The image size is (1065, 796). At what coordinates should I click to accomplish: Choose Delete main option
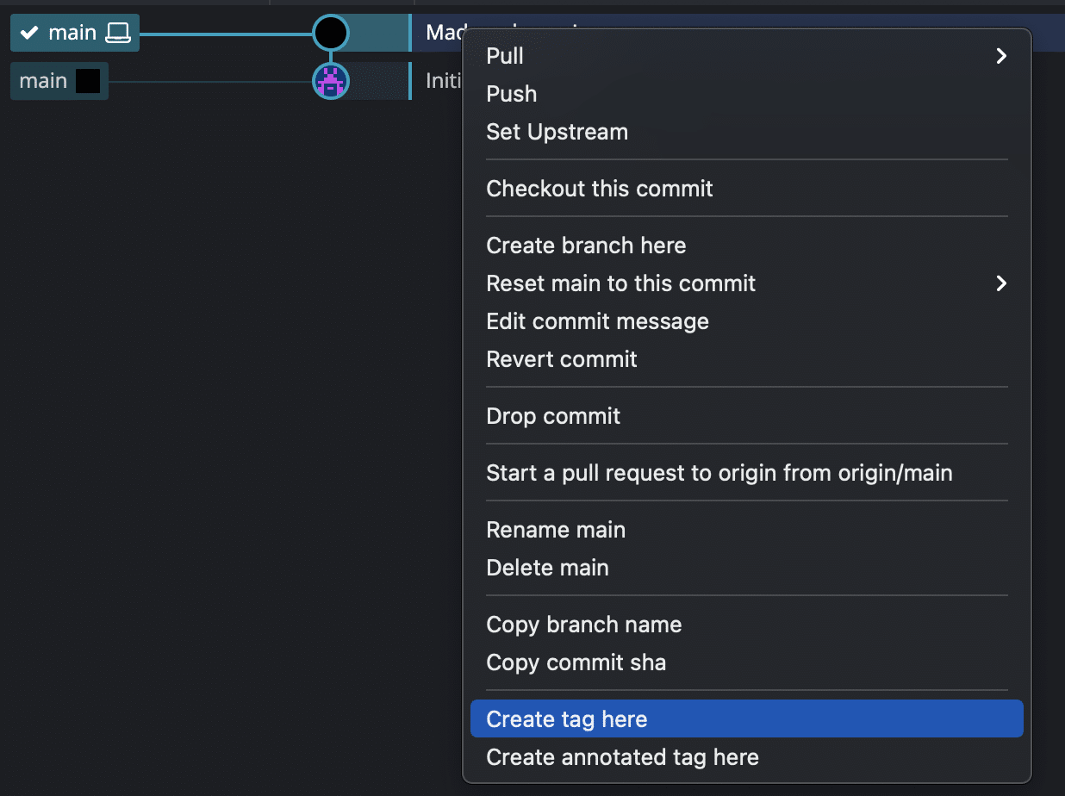[x=547, y=568]
